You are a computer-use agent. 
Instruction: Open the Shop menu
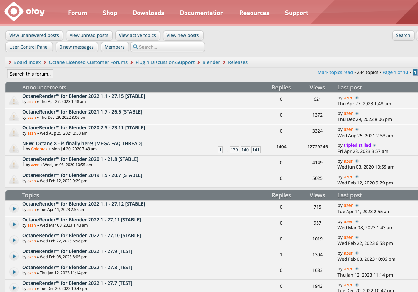110,13
